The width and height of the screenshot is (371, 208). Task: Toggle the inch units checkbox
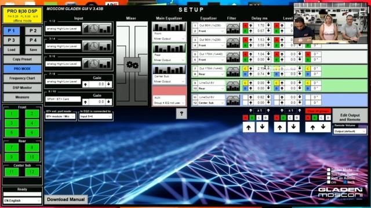coord(345,182)
